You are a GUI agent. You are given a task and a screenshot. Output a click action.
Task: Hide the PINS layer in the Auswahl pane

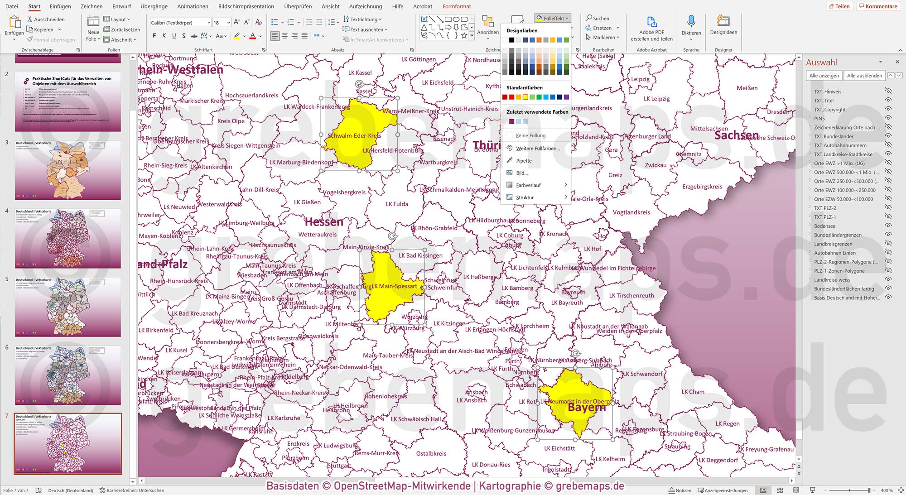[889, 118]
